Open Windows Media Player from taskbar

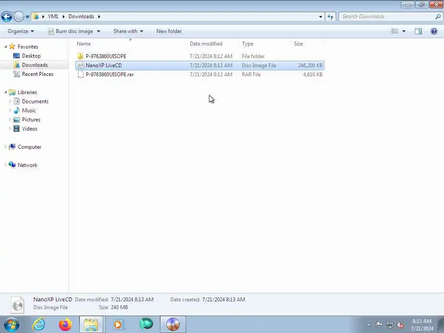pos(118,324)
